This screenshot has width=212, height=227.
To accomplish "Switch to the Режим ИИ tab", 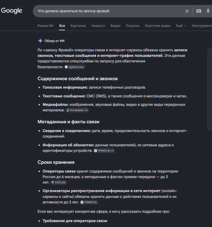I will (45, 26).
